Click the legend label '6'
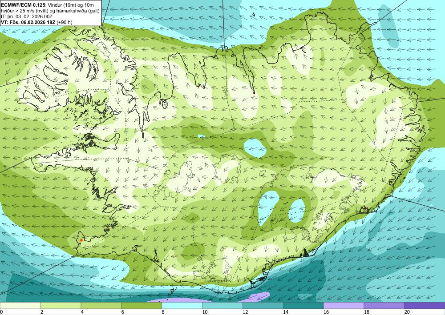This screenshot has height=315, width=445. coord(123,312)
